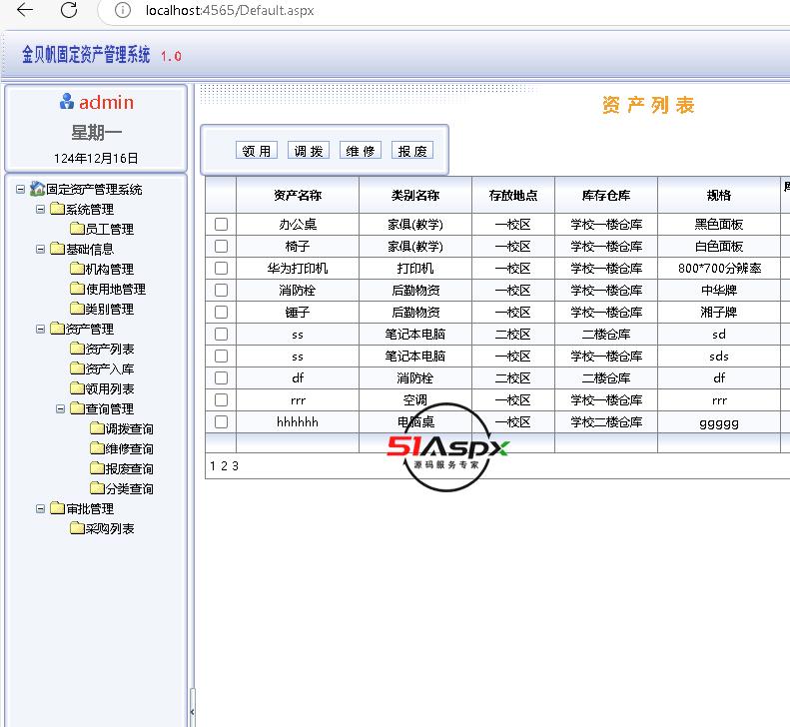Select the 华为打印机 row checkbox

click(x=221, y=269)
